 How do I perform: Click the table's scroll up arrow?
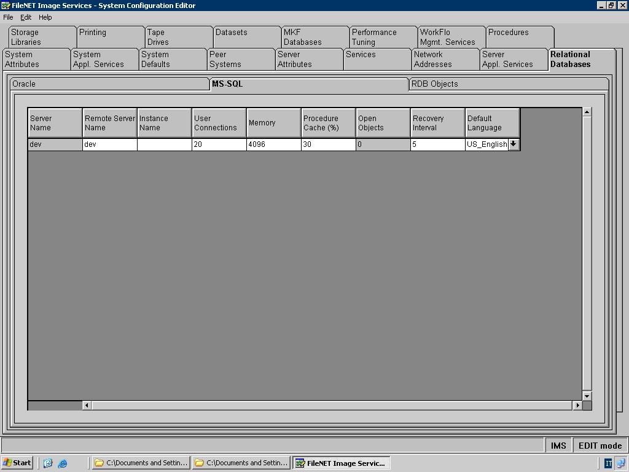[x=587, y=112]
